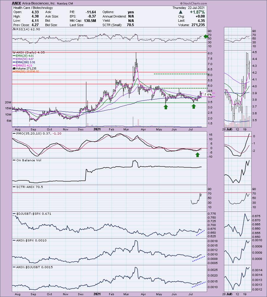Click the +1.87% percent change value
Viewport: 267px width, 297px height.
pyautogui.click(x=197, y=12)
